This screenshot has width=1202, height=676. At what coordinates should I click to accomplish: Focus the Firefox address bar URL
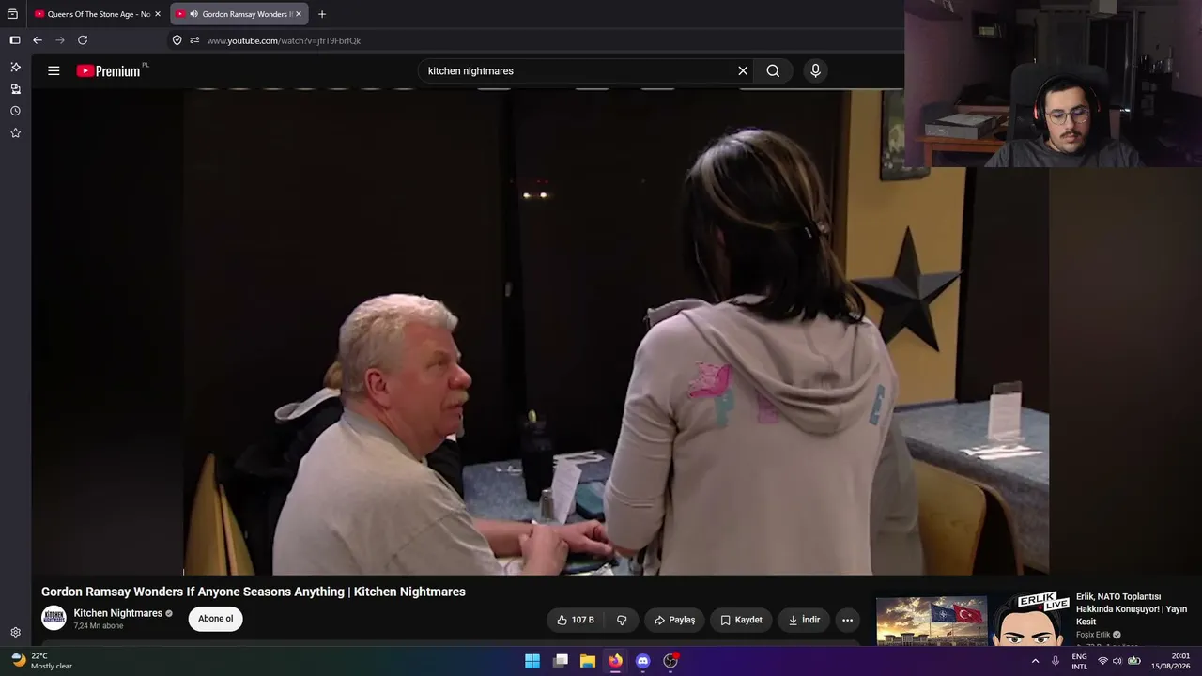(x=284, y=40)
